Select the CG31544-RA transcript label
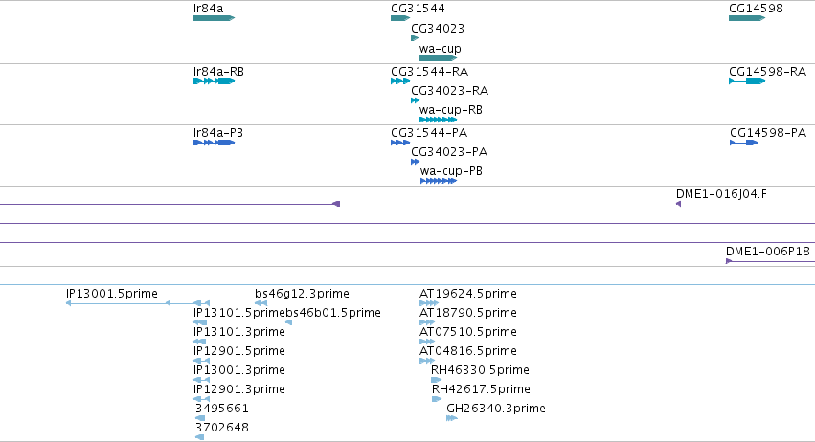This screenshot has width=815, height=442. (x=429, y=71)
